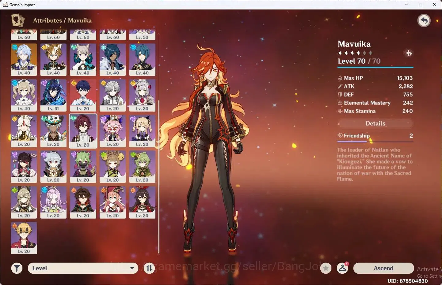Select the red-background Geo manekin portrait
The height and width of the screenshot is (285, 442).
point(83,95)
